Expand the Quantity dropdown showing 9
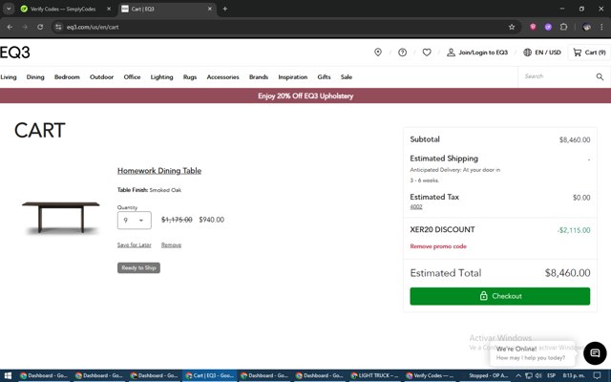The height and width of the screenshot is (382, 611). (134, 221)
